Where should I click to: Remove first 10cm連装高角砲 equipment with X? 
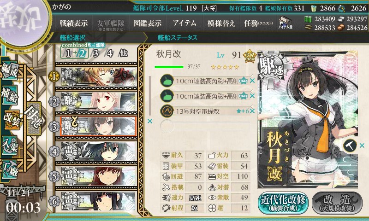(252, 81)
